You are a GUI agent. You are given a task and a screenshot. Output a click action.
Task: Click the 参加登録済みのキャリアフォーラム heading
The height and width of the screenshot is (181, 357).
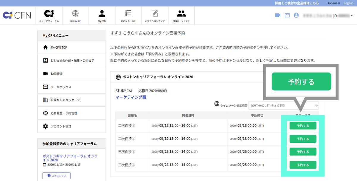point(70,144)
